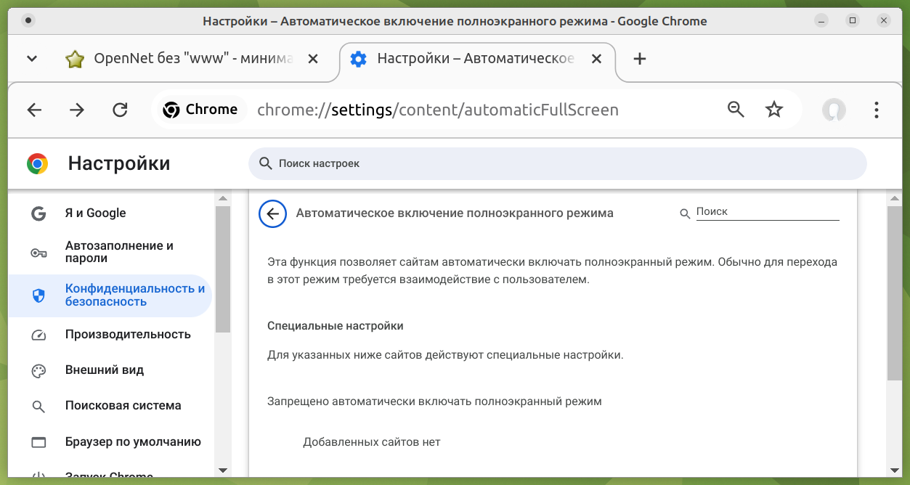Click main content scrollbar up arrow
Viewport: 910px width, 485px height.
895,198
